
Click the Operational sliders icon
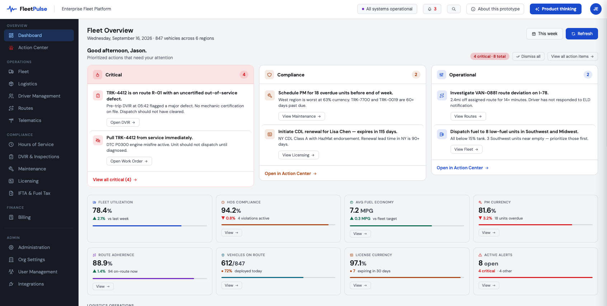[442, 75]
